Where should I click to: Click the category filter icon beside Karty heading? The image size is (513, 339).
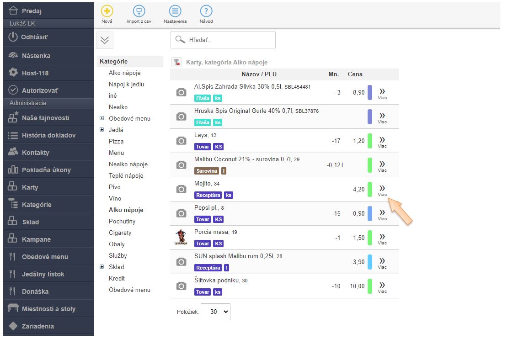coord(176,63)
